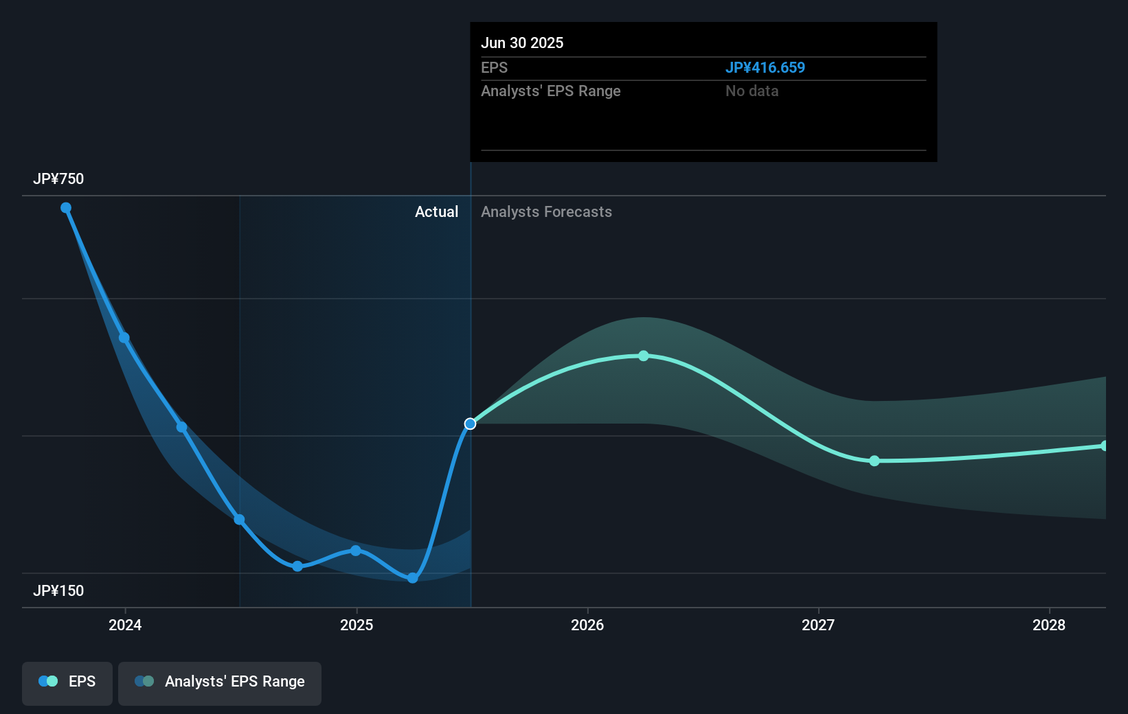The height and width of the screenshot is (714, 1128).
Task: Select the forecast data point just after 2027
Action: click(874, 461)
